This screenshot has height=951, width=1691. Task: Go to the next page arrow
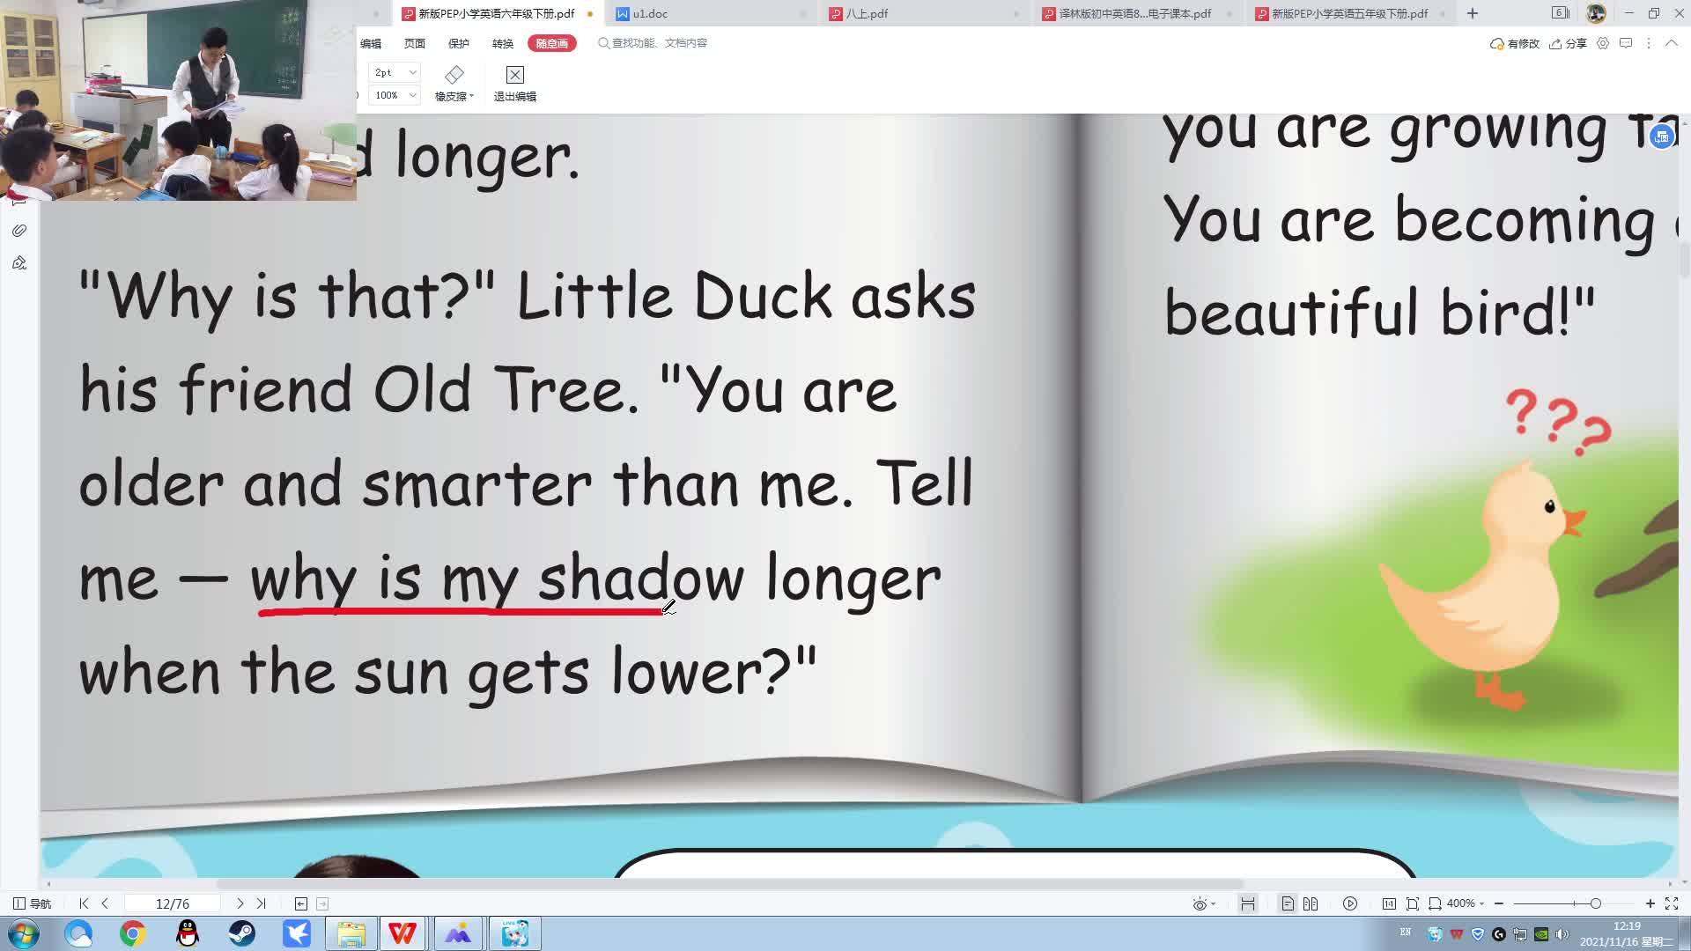[240, 903]
